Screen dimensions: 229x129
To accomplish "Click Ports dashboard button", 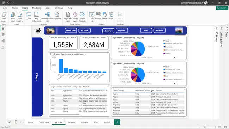I will [146, 31].
